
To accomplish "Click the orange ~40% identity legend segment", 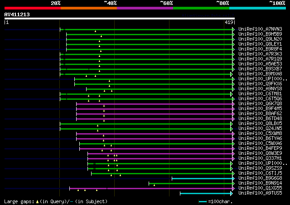I will click(89, 8).
